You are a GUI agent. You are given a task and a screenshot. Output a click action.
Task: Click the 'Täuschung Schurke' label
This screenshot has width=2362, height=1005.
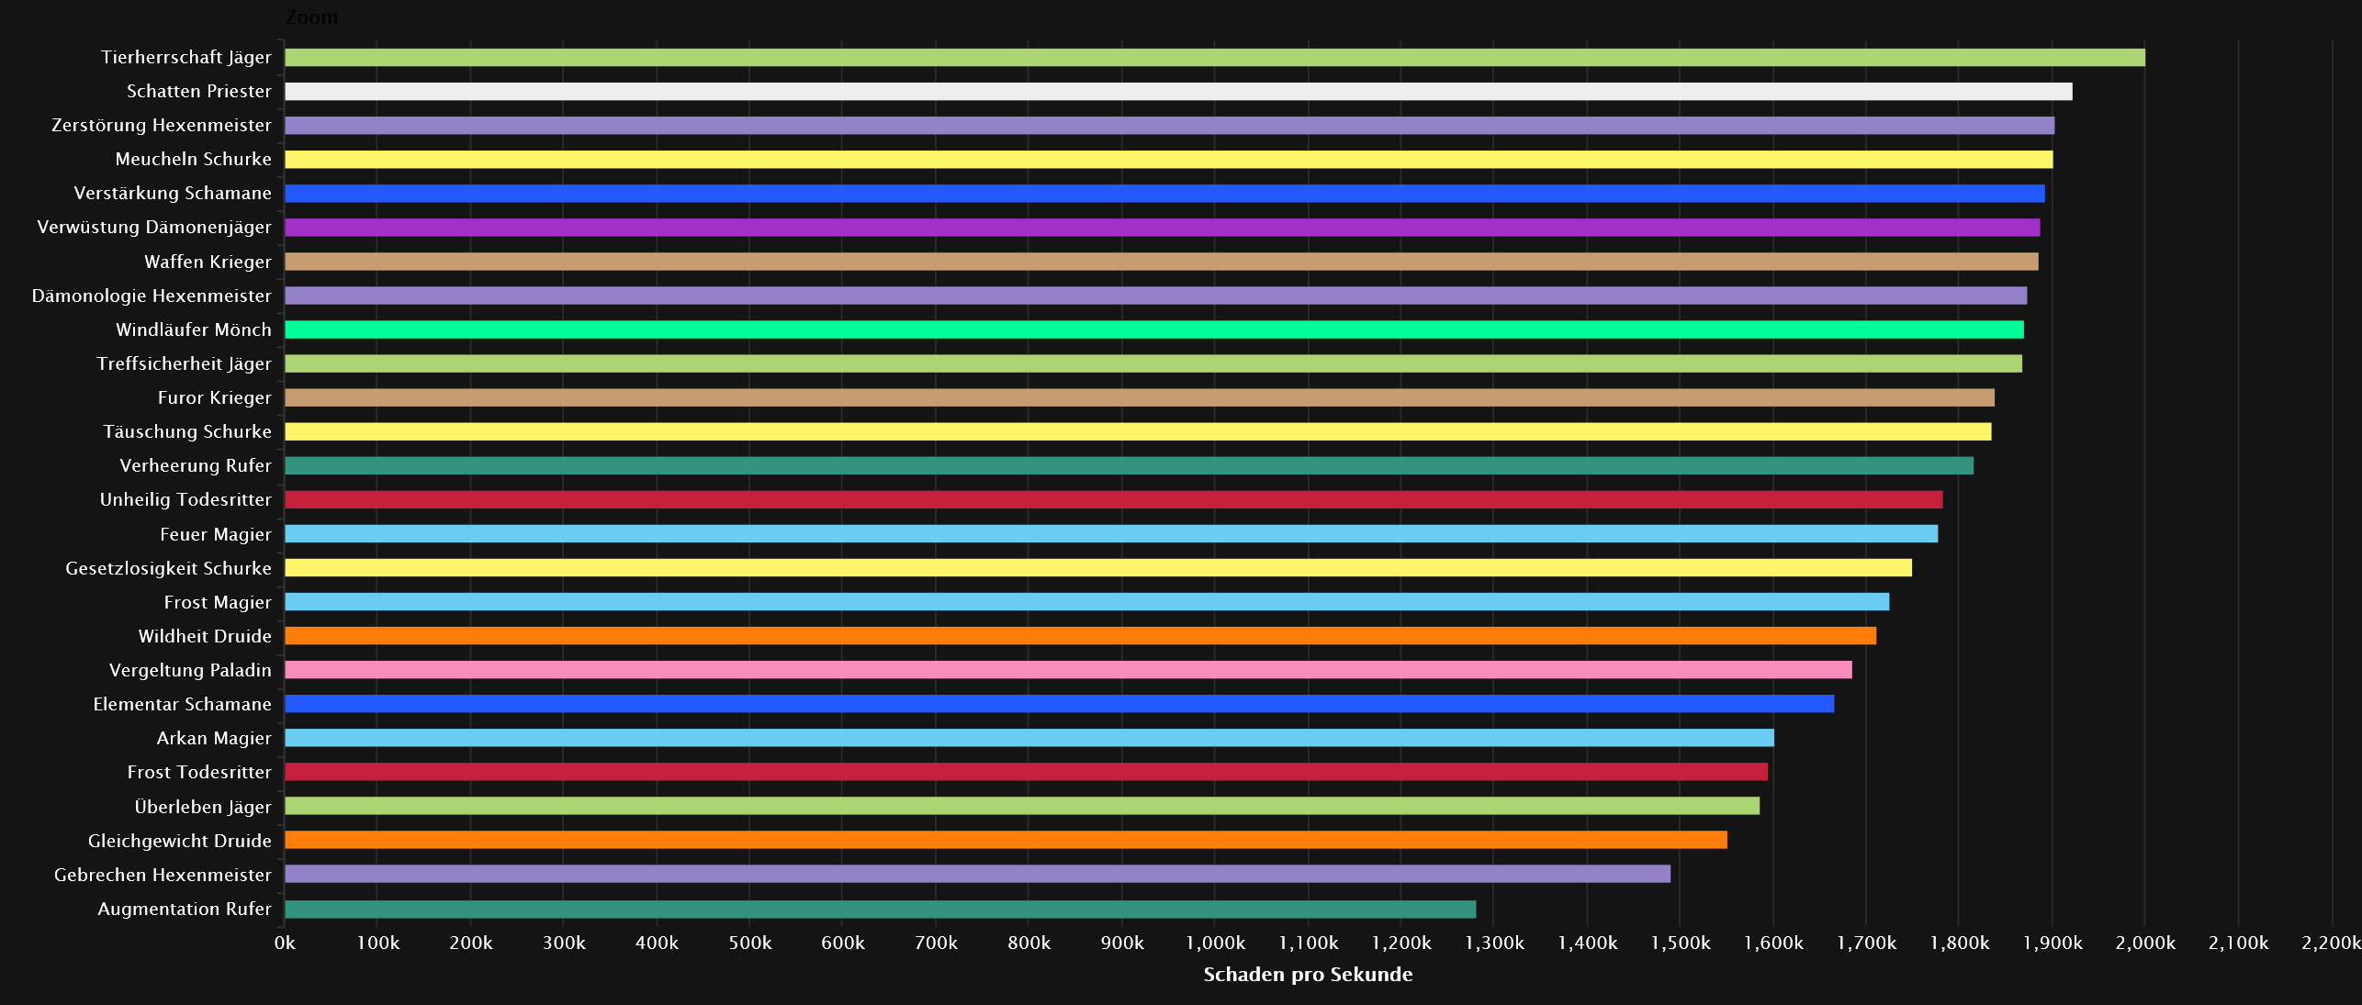pyautogui.click(x=187, y=431)
